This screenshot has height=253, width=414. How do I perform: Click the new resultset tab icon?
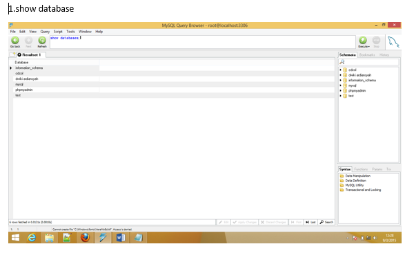(x=12, y=54)
